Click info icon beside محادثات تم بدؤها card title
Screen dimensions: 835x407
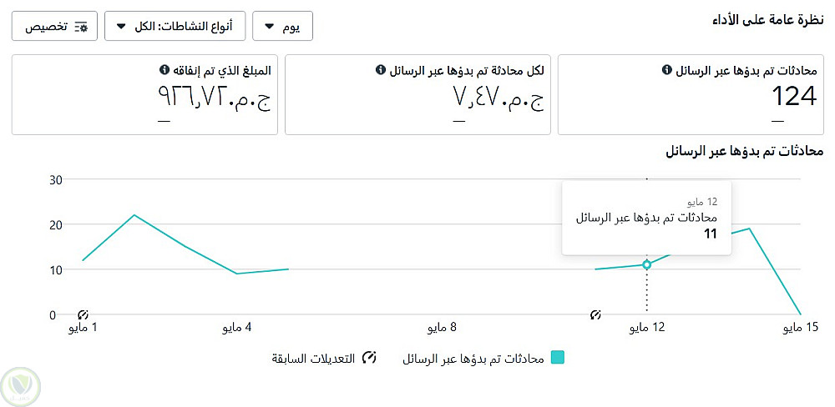(x=666, y=71)
